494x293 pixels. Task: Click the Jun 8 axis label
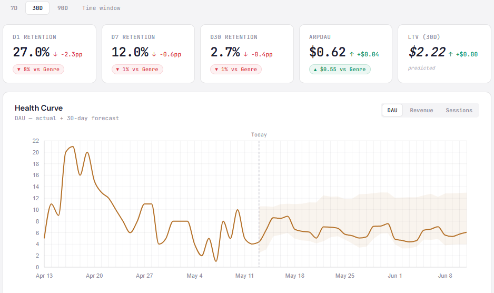pyautogui.click(x=445, y=276)
